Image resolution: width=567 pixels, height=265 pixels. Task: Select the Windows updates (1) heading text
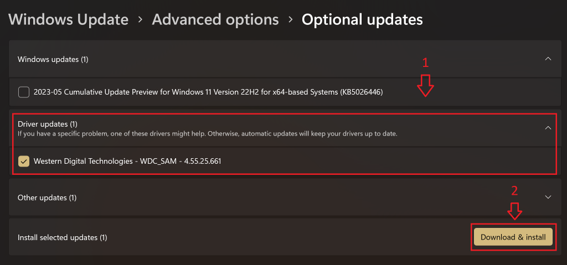53,59
